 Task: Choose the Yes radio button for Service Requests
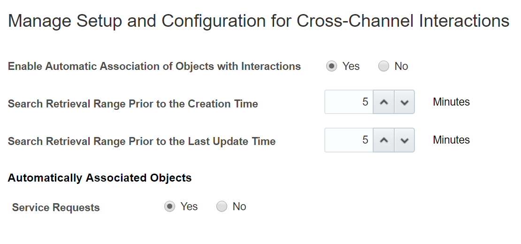(x=169, y=207)
